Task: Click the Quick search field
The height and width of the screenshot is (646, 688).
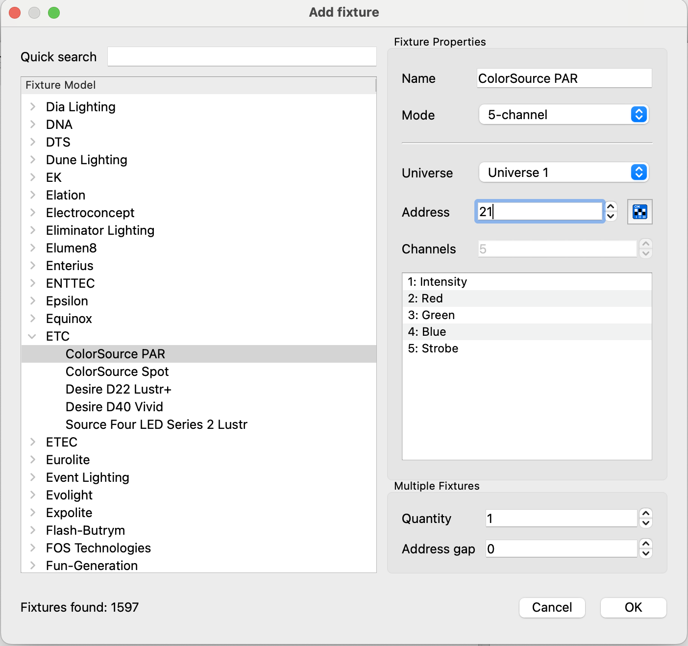Action: [x=242, y=57]
